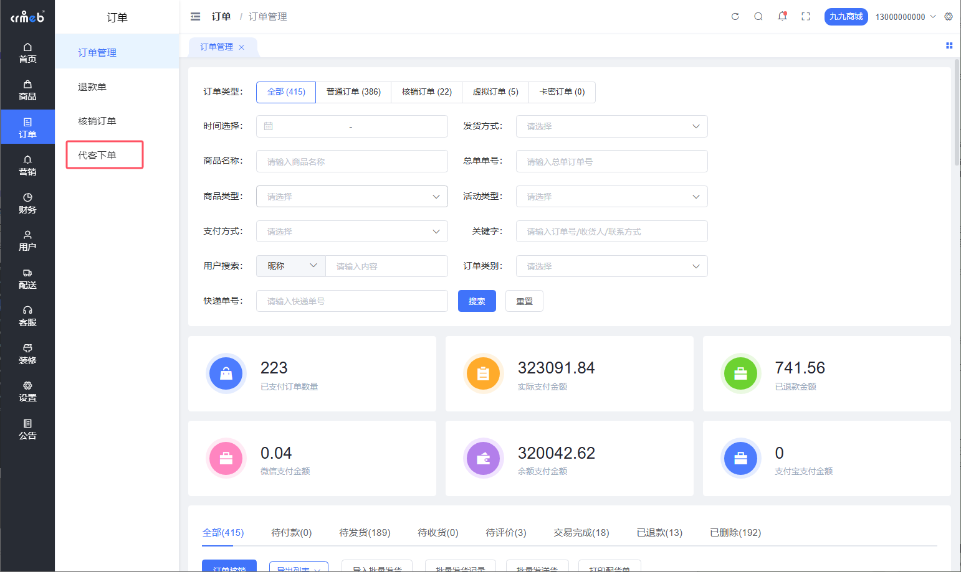Select order type 虚拟订单 (5)
Image resolution: width=961 pixels, height=572 pixels.
pyautogui.click(x=495, y=92)
